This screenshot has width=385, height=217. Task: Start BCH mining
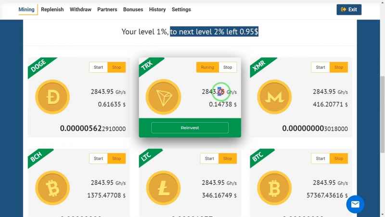pyautogui.click(x=98, y=159)
